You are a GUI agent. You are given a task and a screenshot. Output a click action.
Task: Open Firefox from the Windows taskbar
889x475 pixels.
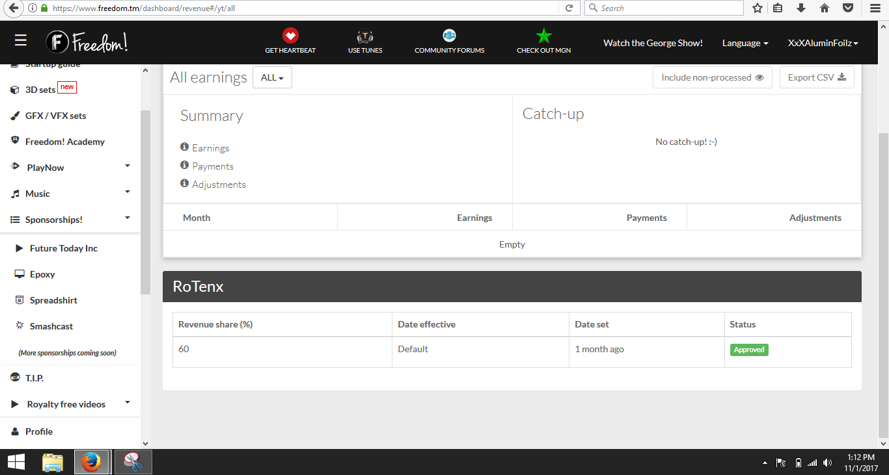tap(91, 462)
